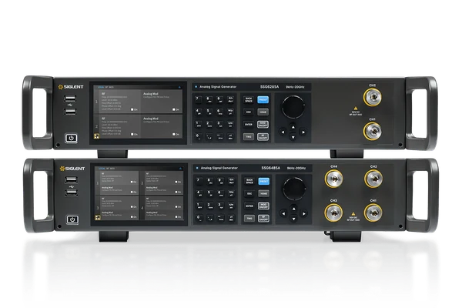462x308 pixels.
Task: Toggle channel 4 RF On checkbox on the bottom screen
Action: tap(176, 206)
